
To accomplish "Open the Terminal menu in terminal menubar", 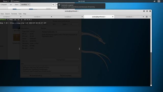I will point(14,14).
